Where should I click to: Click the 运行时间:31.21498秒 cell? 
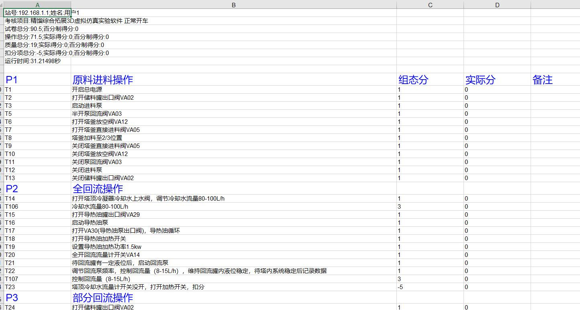37,61
